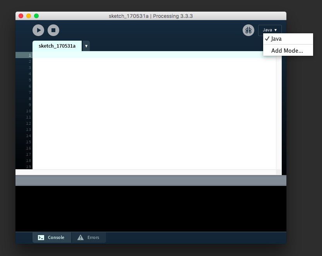This screenshot has width=322, height=256.
Task: Click line number 10 in gutter
Action: (28, 111)
